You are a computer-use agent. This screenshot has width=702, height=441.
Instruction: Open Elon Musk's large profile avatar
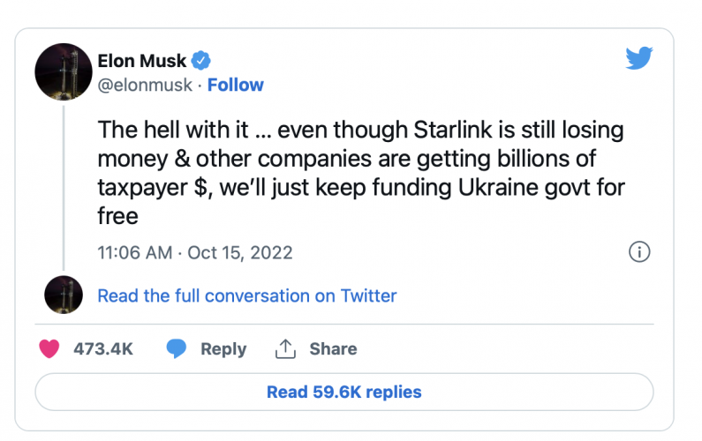pyautogui.click(x=64, y=71)
